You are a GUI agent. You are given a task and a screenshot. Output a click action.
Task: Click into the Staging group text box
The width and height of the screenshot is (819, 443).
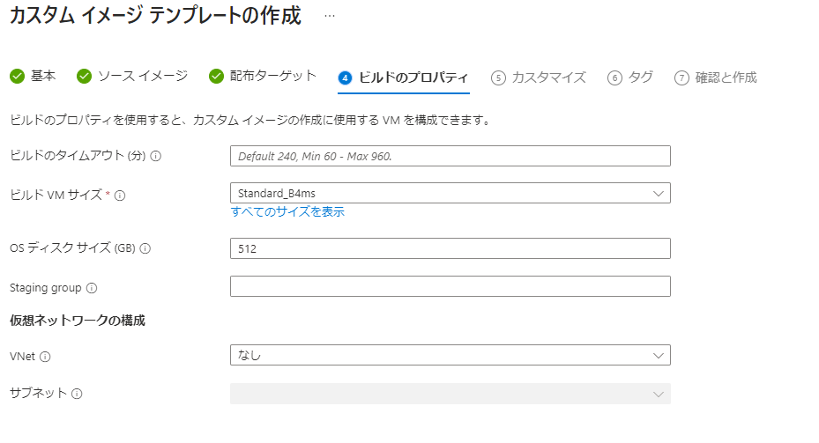coord(450,286)
